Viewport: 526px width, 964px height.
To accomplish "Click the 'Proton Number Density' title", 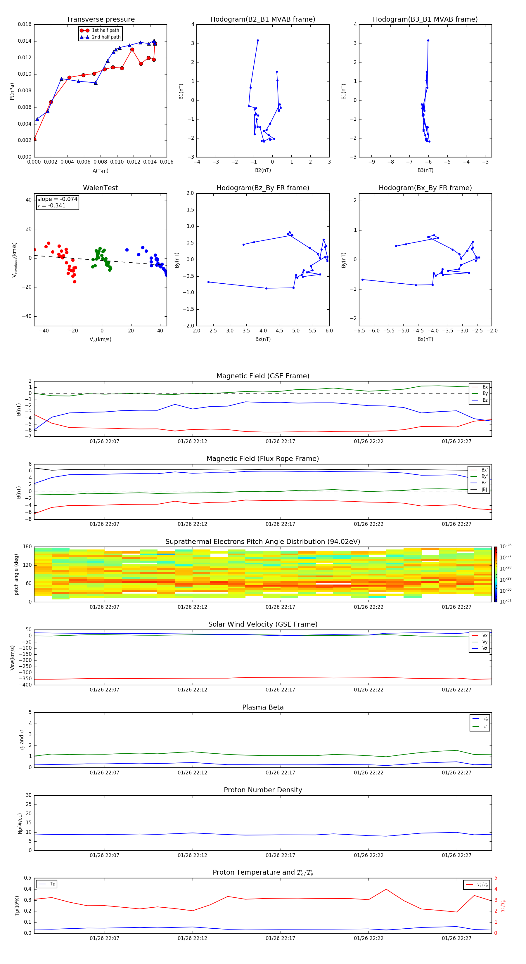I will 263,790.
